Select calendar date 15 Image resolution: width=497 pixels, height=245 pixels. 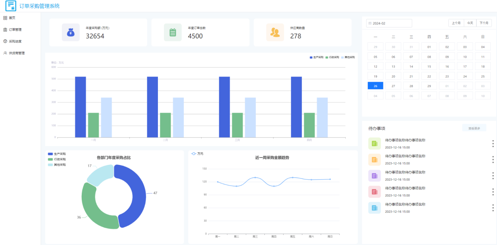429,66
